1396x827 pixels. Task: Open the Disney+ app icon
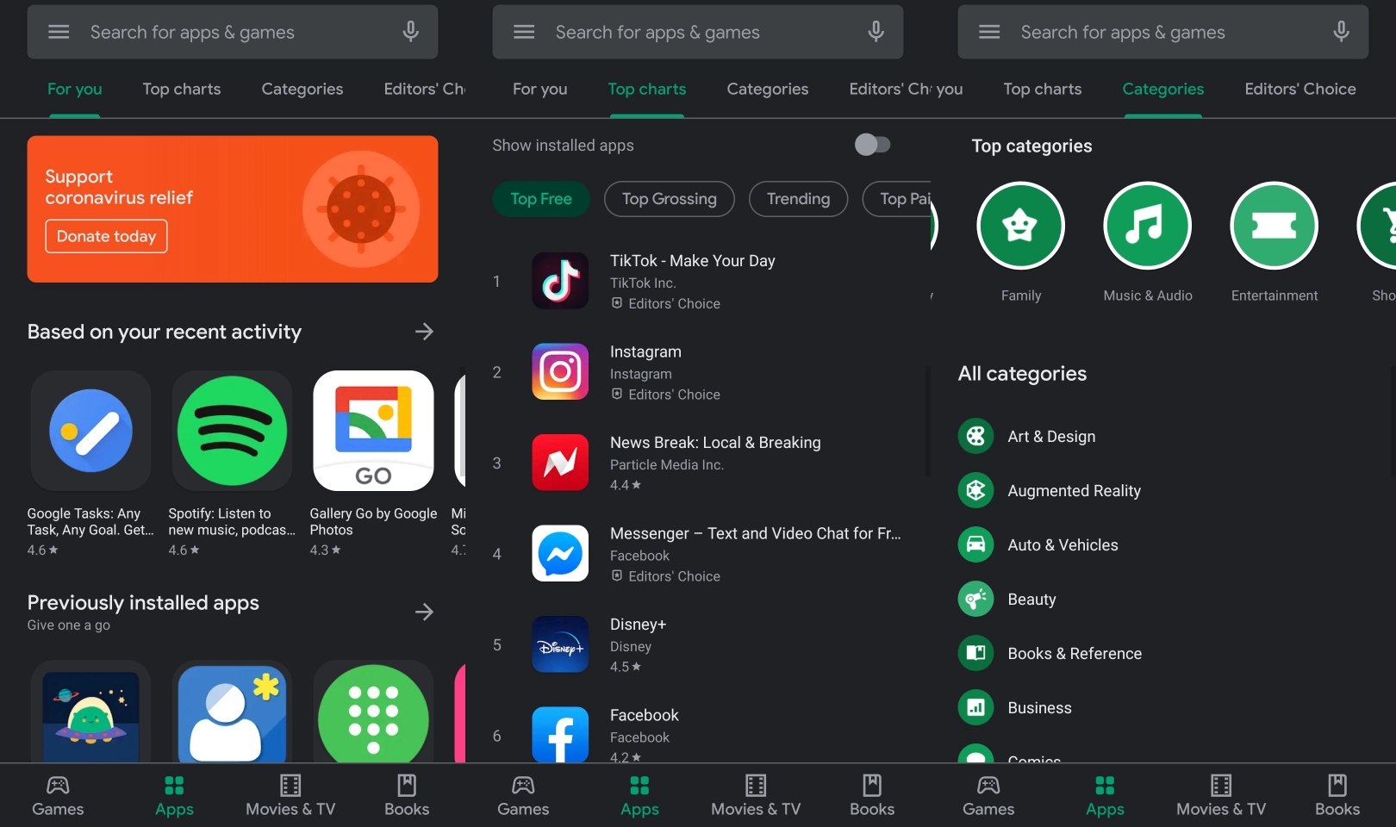560,644
